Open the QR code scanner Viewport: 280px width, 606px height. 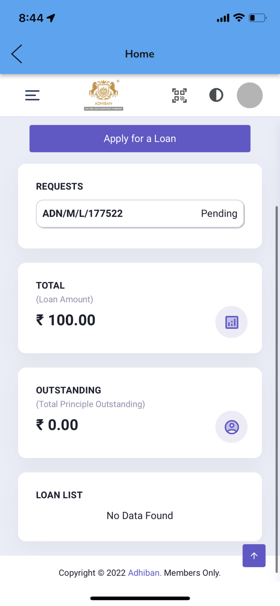pos(179,95)
